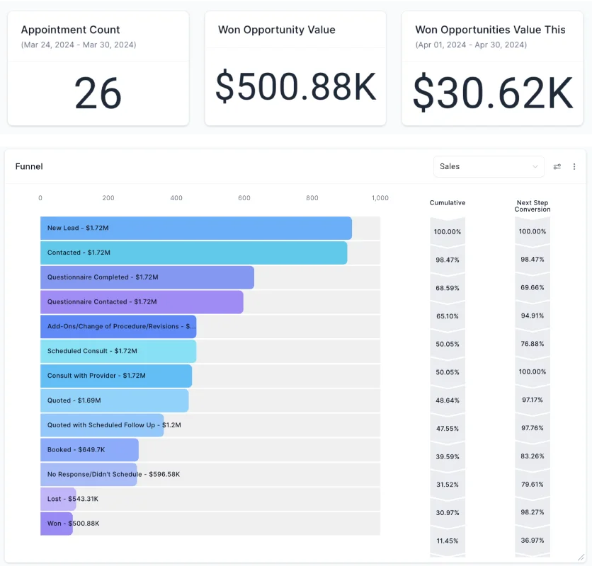Screen dimensions: 592x566
Task: Click the New Lead funnel bar
Action: 195,228
